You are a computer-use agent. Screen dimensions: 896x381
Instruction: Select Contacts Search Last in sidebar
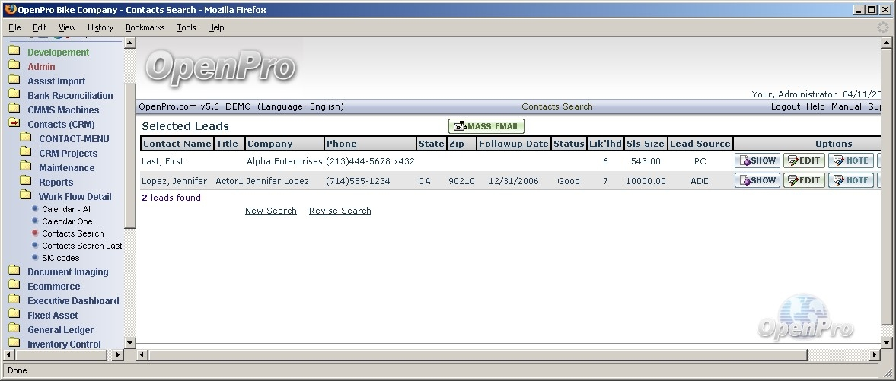[81, 246]
